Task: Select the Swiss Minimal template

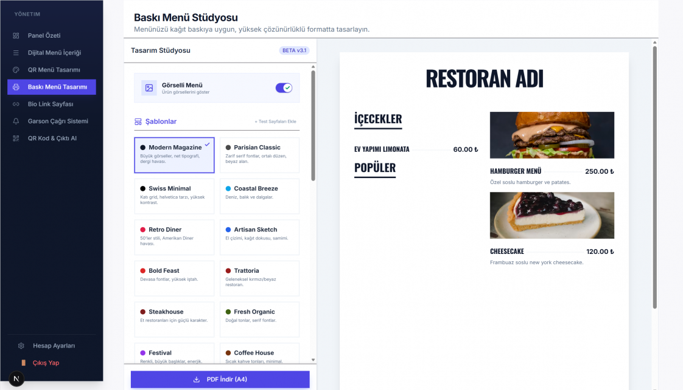Action: 174,196
